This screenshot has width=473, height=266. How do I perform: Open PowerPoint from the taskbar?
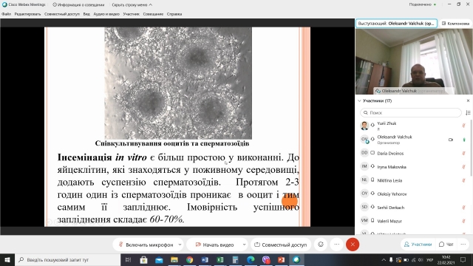(x=281, y=259)
